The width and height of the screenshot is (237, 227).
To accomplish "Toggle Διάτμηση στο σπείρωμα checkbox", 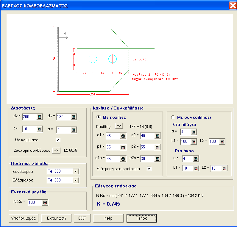I will click(x=149, y=169).
